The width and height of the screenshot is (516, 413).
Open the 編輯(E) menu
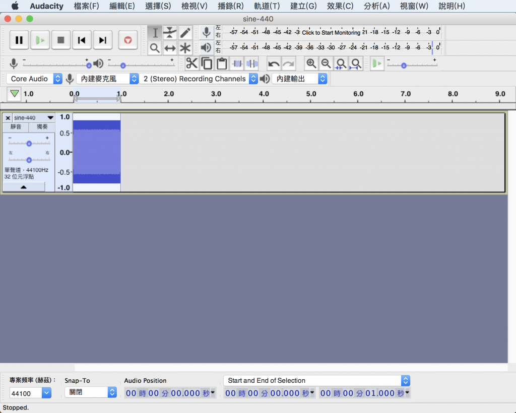(122, 6)
